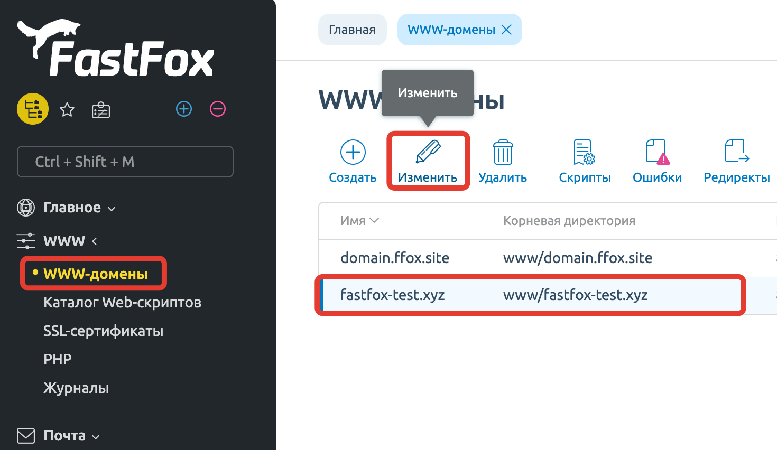This screenshot has width=777, height=450.
Task: Open the yellow menu tree icon
Action: tap(33, 109)
